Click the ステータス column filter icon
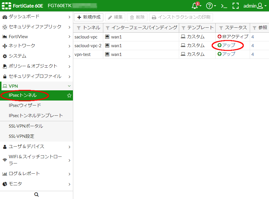Screen dimensions: 269x199 point(221,28)
